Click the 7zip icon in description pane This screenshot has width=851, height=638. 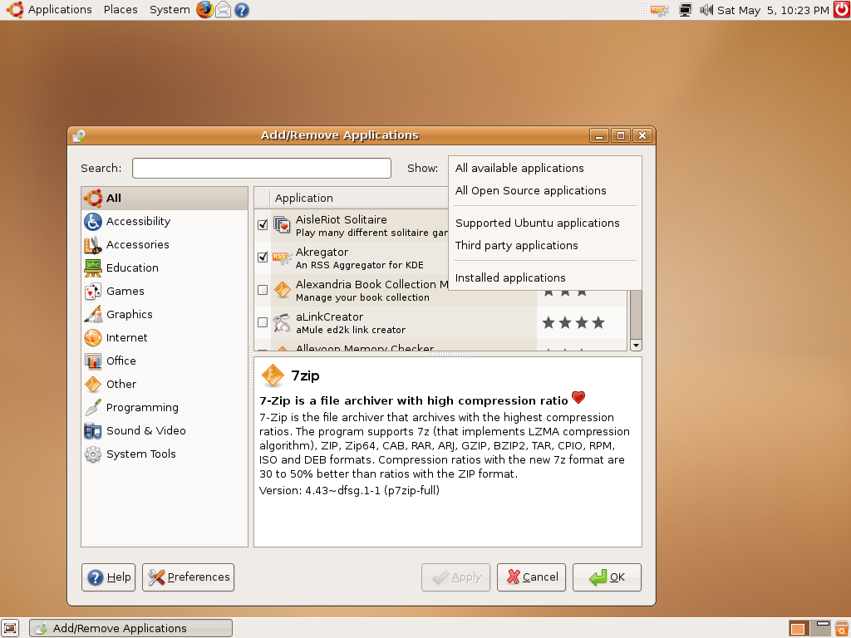pyautogui.click(x=273, y=375)
